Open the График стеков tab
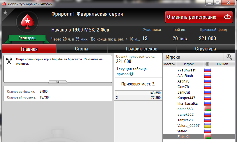 pyautogui.click(x=142, y=49)
